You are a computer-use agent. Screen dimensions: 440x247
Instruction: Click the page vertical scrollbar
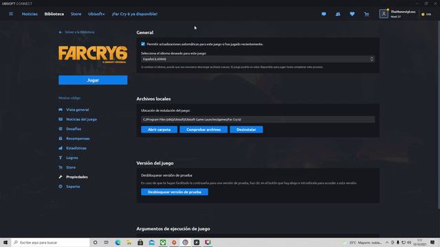(439, 115)
